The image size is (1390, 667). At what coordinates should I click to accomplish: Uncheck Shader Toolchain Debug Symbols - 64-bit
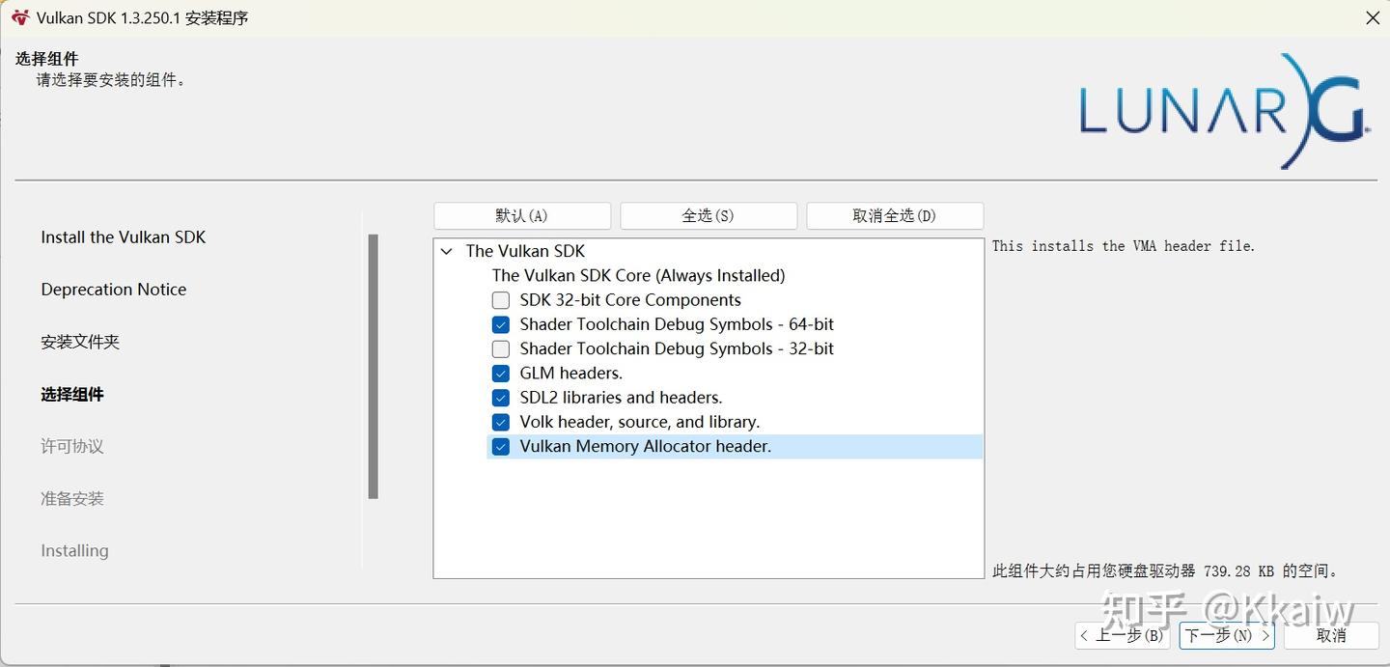click(x=500, y=324)
